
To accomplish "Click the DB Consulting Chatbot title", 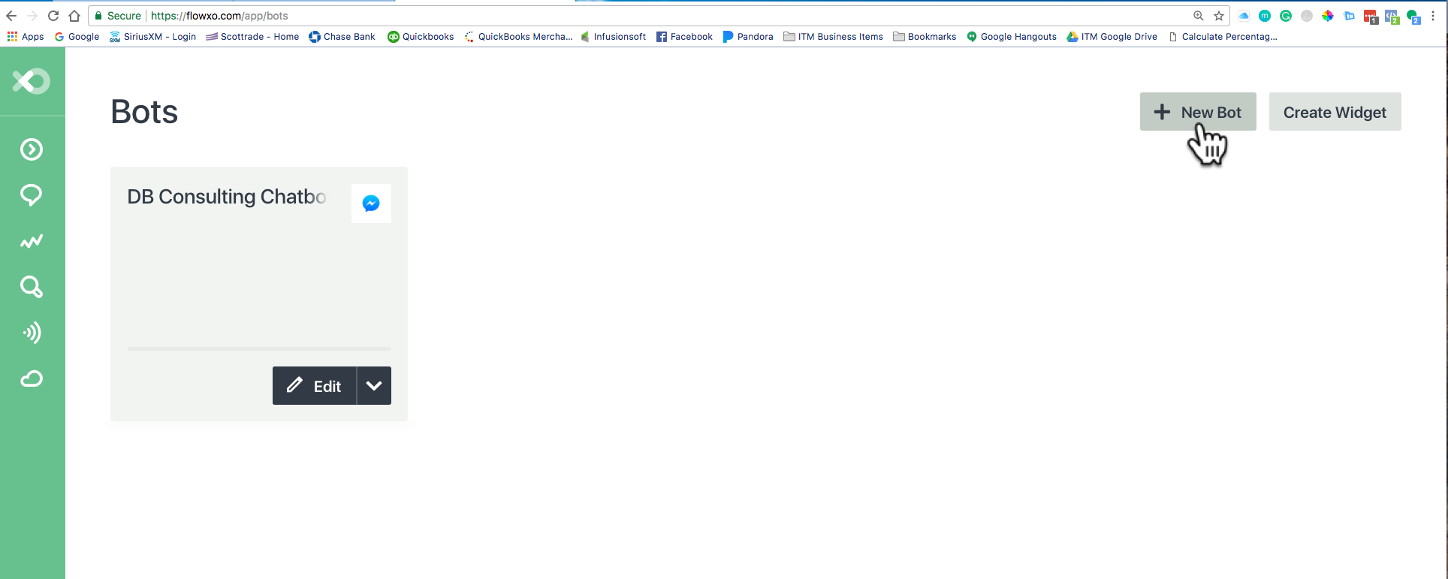I will (227, 197).
